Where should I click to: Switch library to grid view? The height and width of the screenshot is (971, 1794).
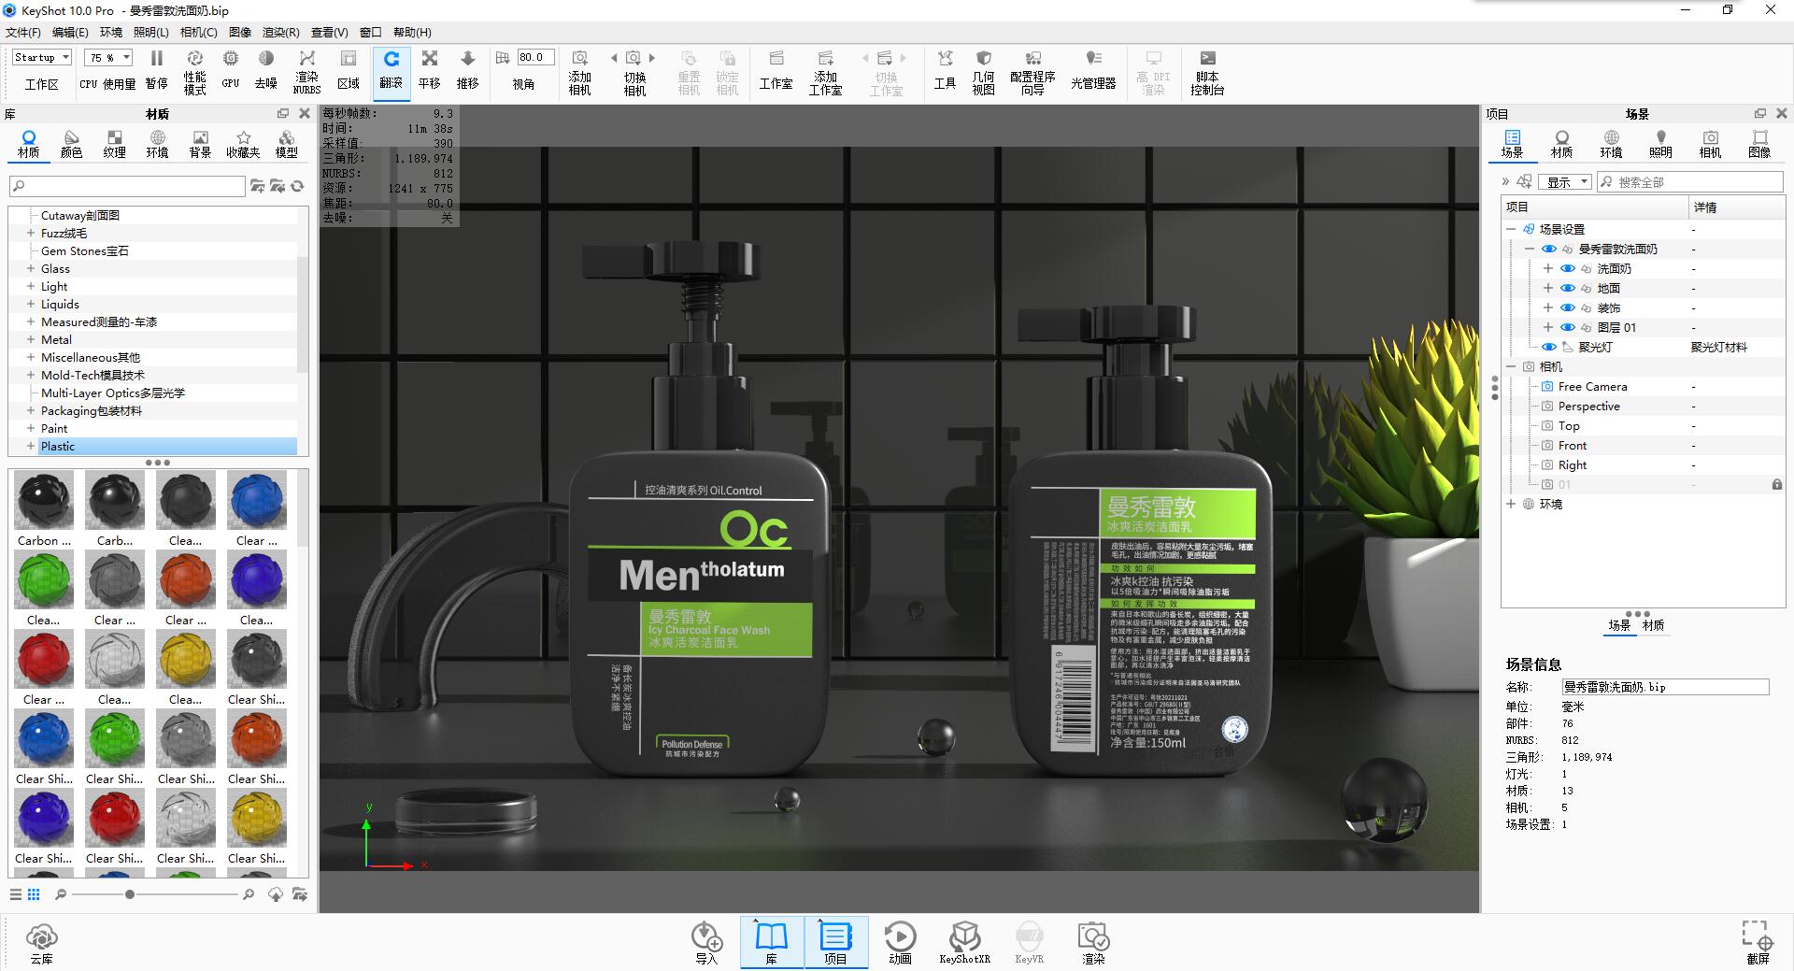point(34,894)
